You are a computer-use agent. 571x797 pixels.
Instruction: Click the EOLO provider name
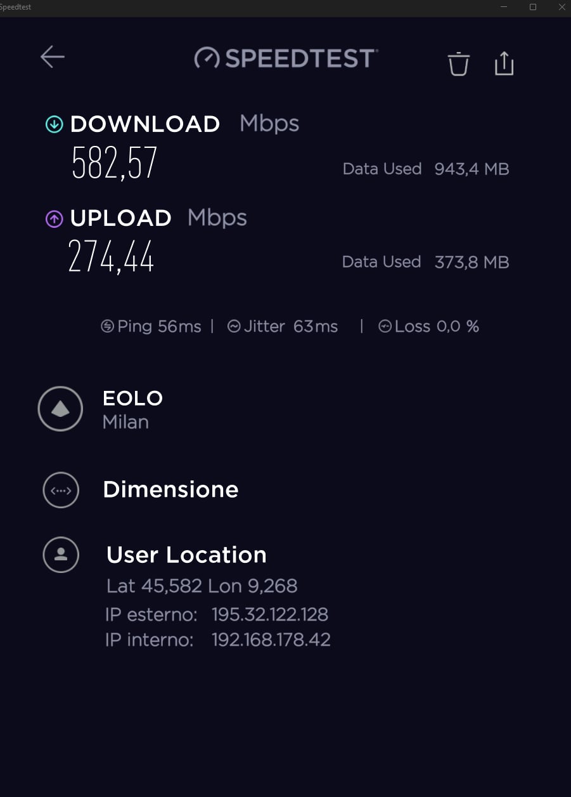(x=133, y=398)
